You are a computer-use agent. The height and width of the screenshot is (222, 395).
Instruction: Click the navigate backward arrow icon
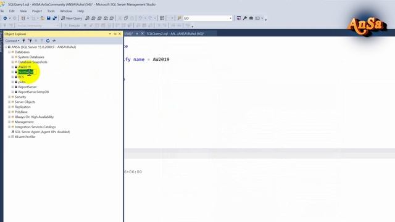pos(5,18)
